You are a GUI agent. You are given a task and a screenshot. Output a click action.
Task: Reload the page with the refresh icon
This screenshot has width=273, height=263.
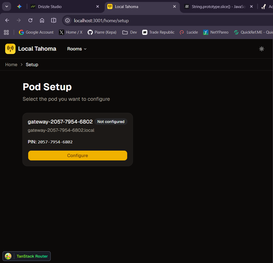click(x=30, y=20)
